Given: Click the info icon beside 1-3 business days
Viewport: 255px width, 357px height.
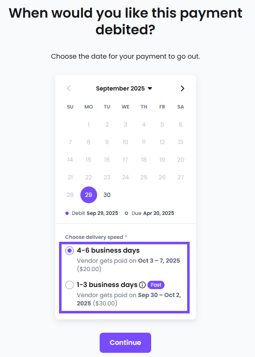Looking at the screenshot, I should 142,285.
